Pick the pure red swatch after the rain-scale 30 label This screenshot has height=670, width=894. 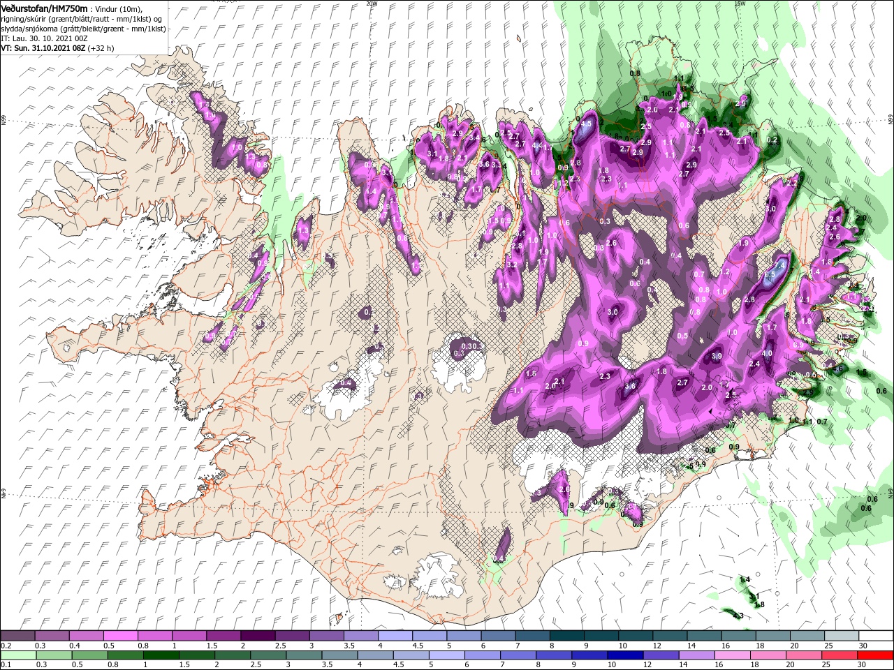[x=876, y=655]
